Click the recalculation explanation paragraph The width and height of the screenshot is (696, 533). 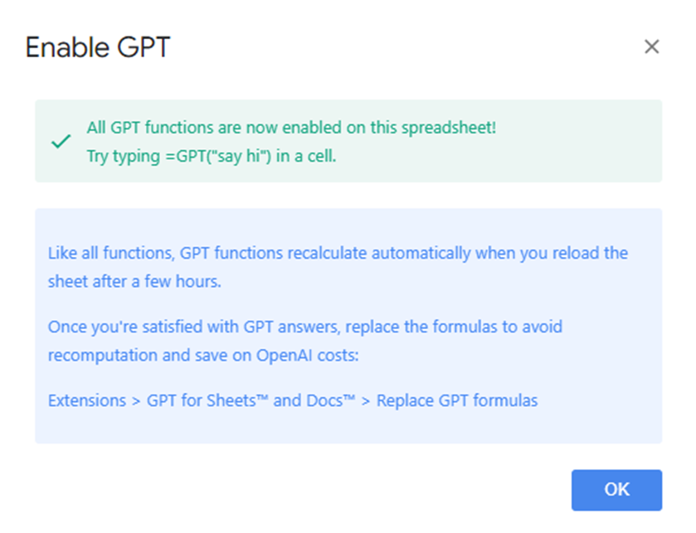click(x=332, y=267)
